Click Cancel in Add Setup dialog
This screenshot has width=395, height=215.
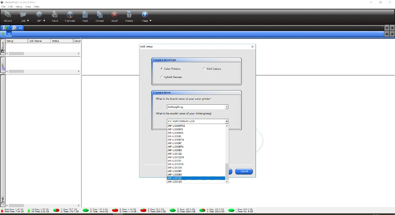tap(244, 171)
